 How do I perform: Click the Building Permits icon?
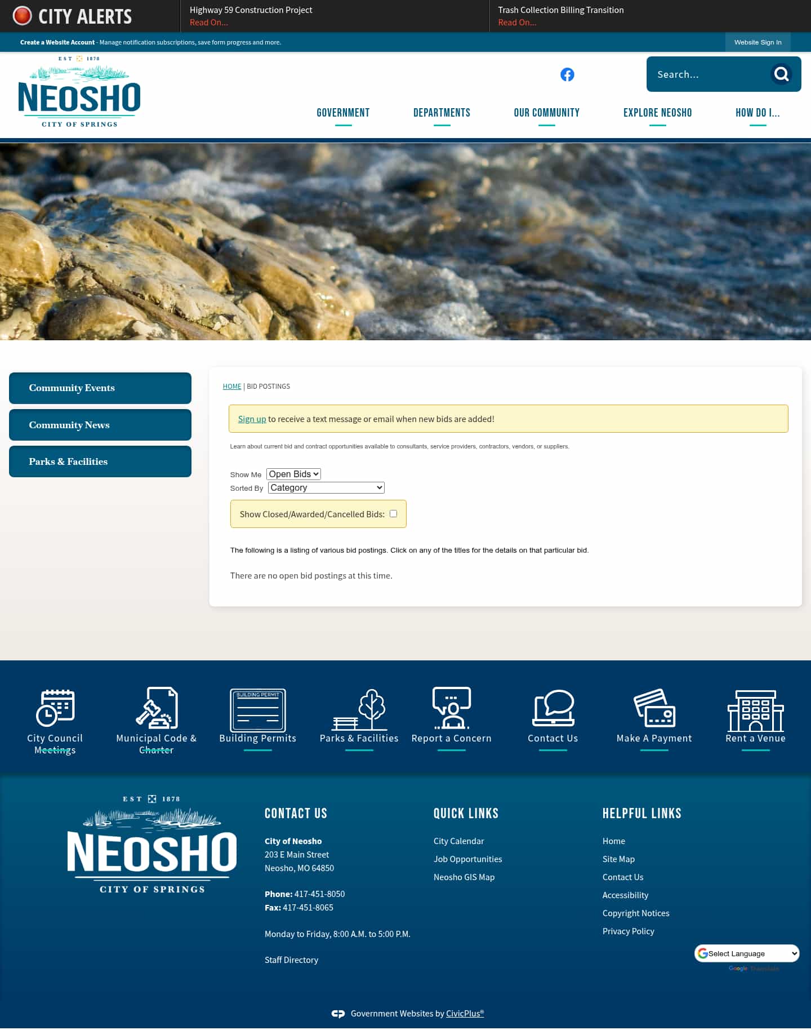[x=258, y=710]
